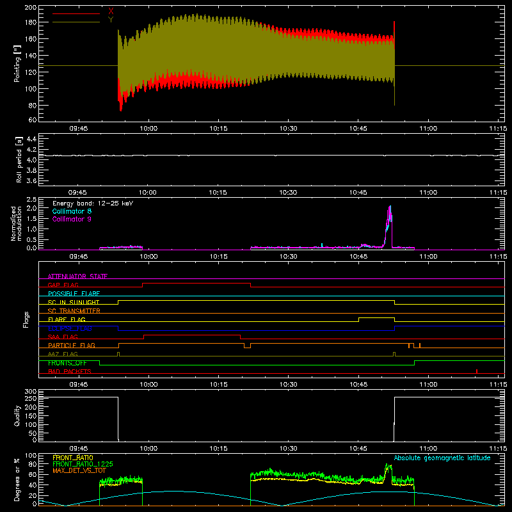Click the ECLIPSE_FLAG label
The image size is (512, 512).
70,328
